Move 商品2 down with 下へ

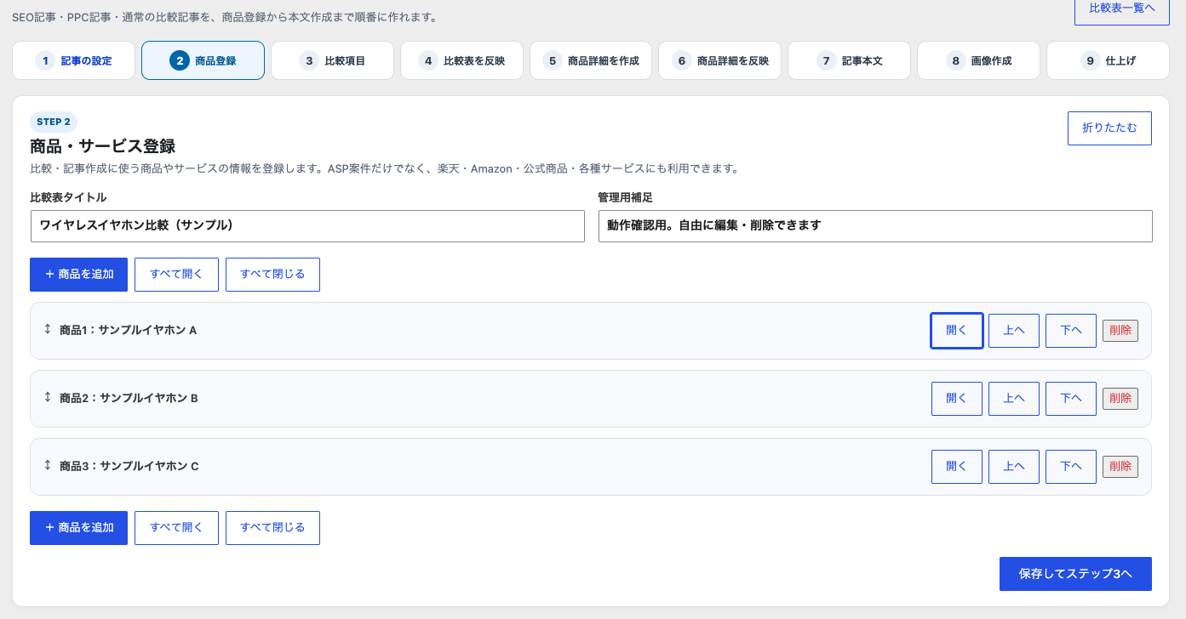pyautogui.click(x=1071, y=399)
